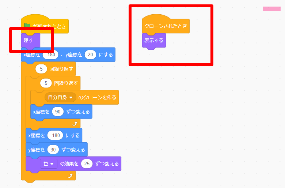Click the 90 value in change-x block

pyautogui.click(x=58, y=112)
